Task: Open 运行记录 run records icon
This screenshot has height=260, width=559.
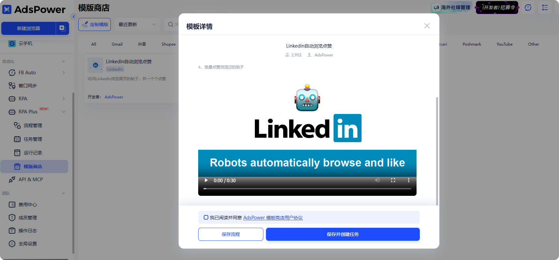Action: (17, 153)
